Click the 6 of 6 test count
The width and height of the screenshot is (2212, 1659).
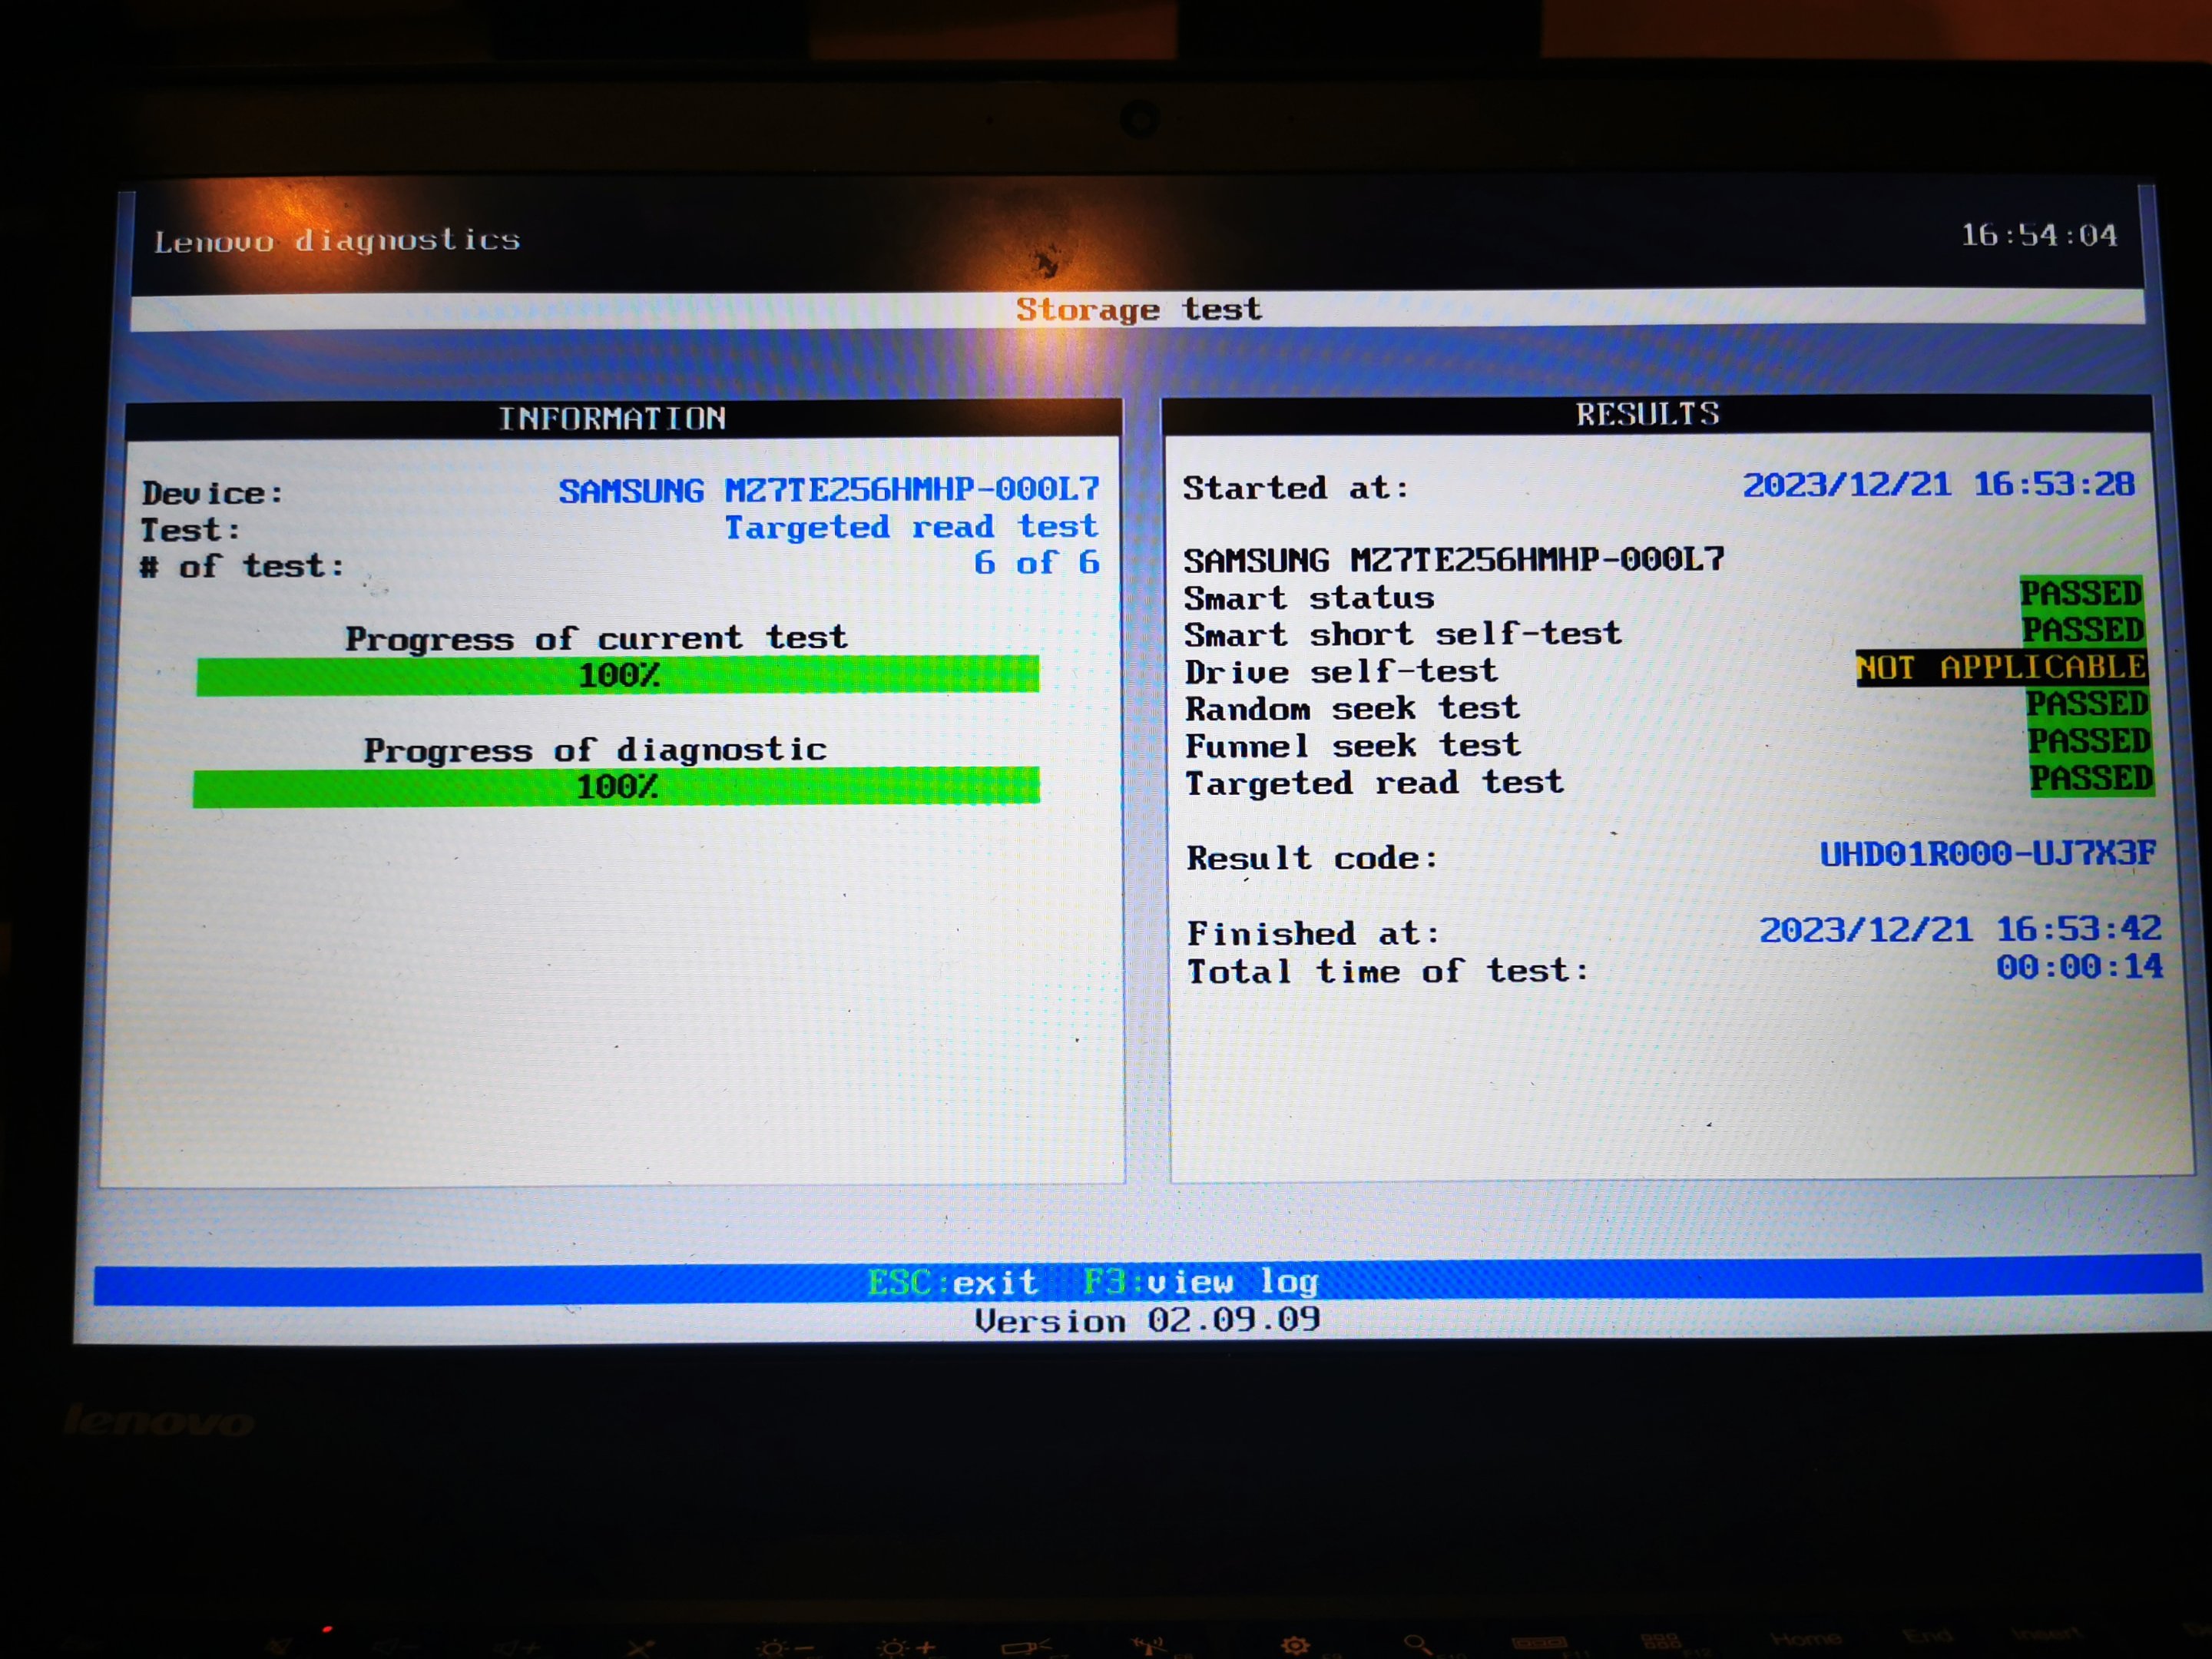1037,563
